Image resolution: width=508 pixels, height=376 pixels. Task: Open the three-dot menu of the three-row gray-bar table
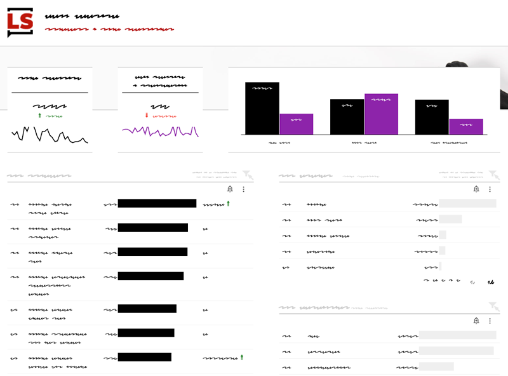[490, 321]
